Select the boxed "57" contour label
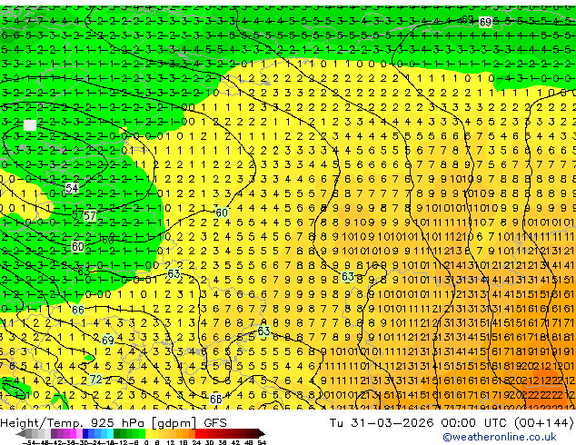Image resolution: width=576 pixels, height=445 pixels. click(89, 215)
